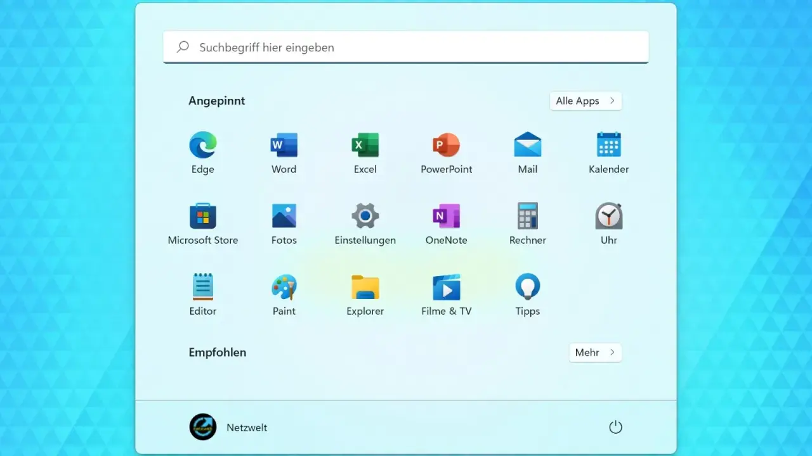The width and height of the screenshot is (812, 456).
Task: Open the Netzwelt user account name
Action: point(247,427)
